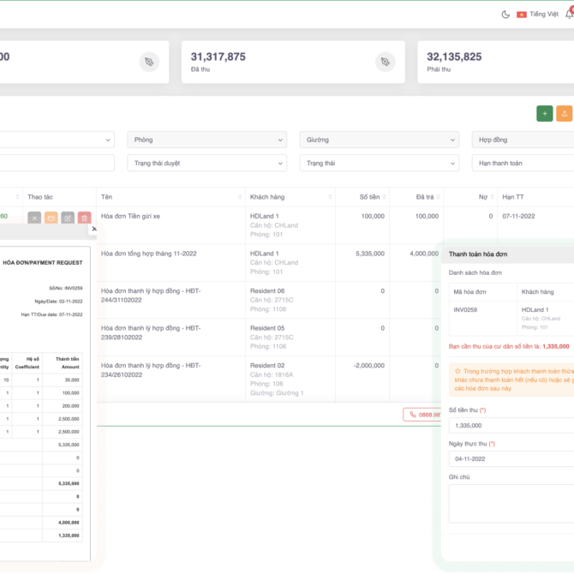Open the Hợp đồng dropdown filter
574x574 pixels.
click(523, 140)
